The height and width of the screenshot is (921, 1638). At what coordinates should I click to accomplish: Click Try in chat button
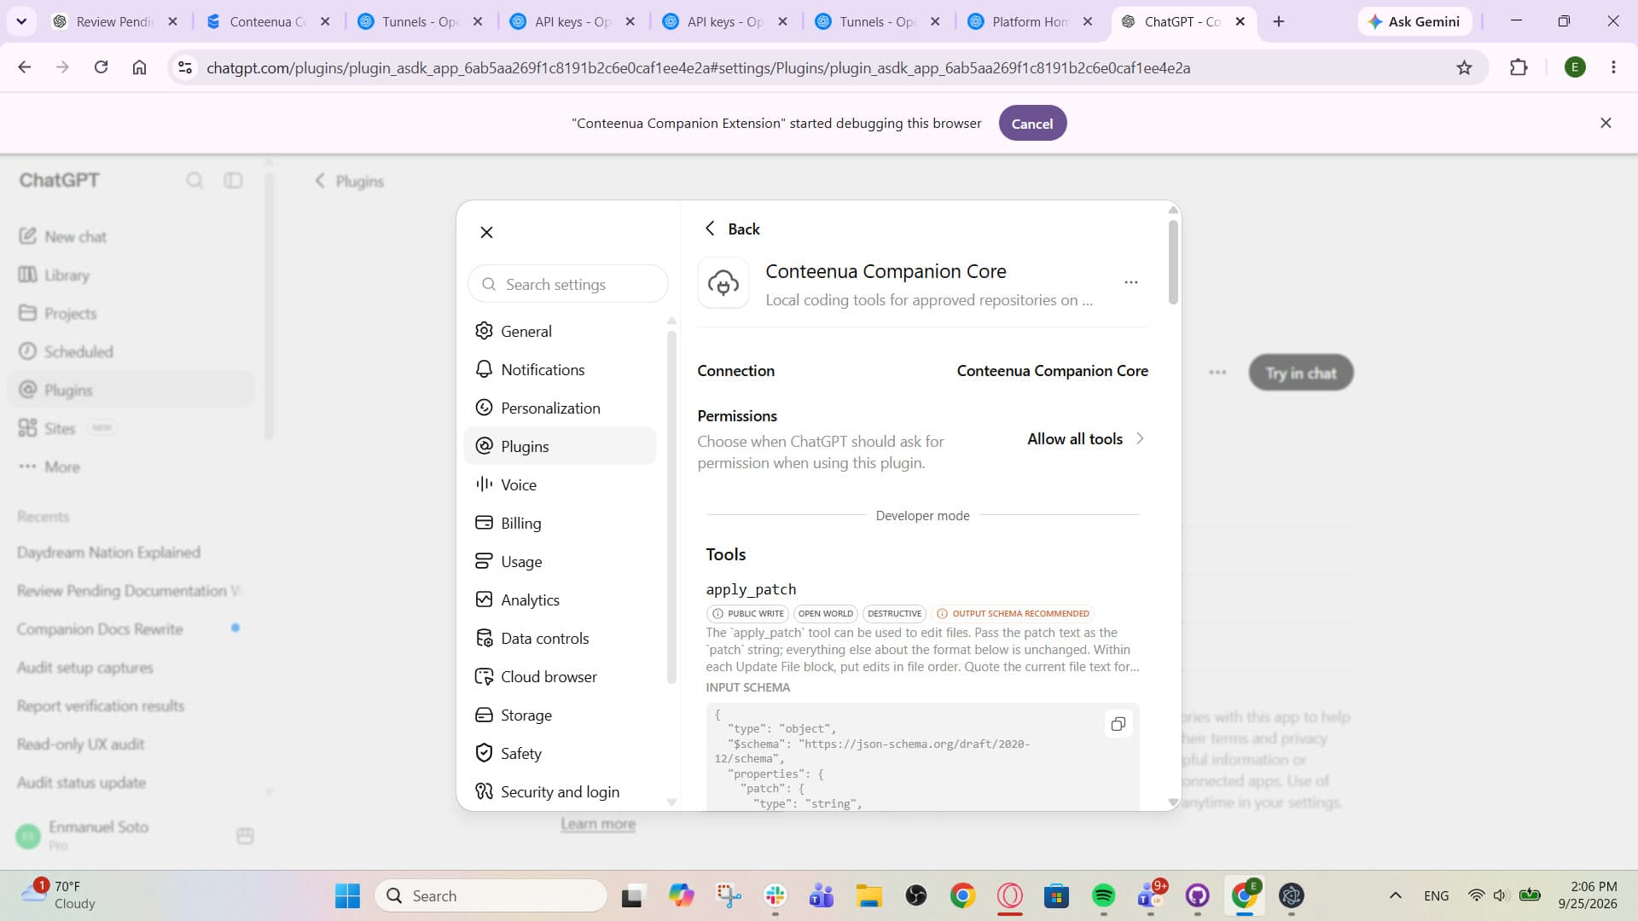tap(1301, 373)
